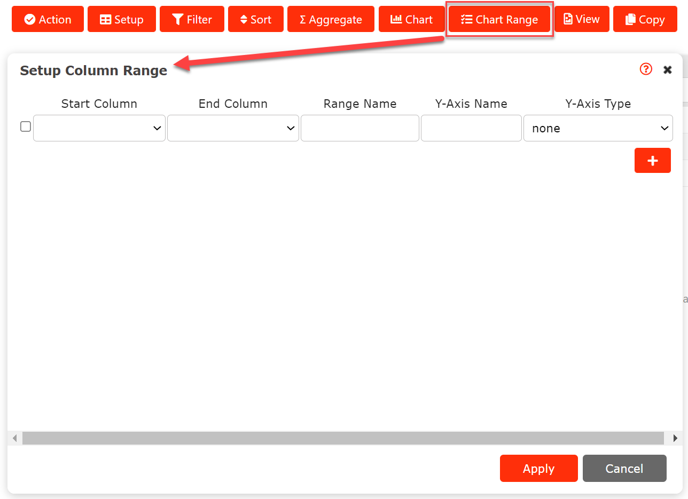
Task: Click the Sort button
Action: [255, 20]
